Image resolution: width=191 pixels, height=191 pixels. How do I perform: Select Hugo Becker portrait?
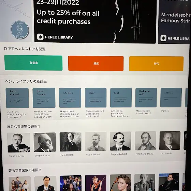(x=95, y=141)
